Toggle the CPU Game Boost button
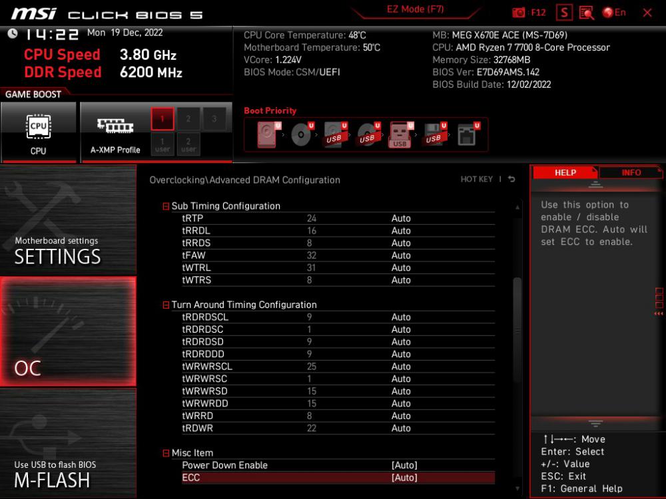Viewport: 666px width, 499px height. 38,132
